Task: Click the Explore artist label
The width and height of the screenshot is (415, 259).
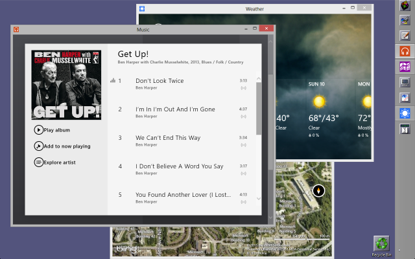Action: tap(60, 163)
